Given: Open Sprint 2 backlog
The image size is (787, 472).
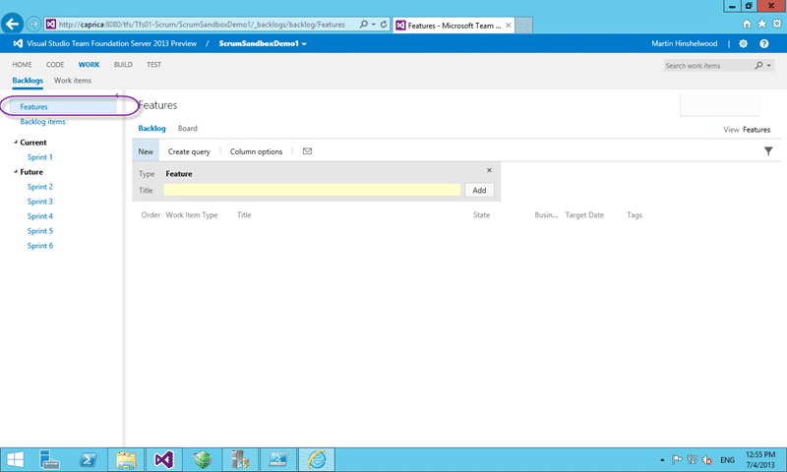Looking at the screenshot, I should coord(40,187).
